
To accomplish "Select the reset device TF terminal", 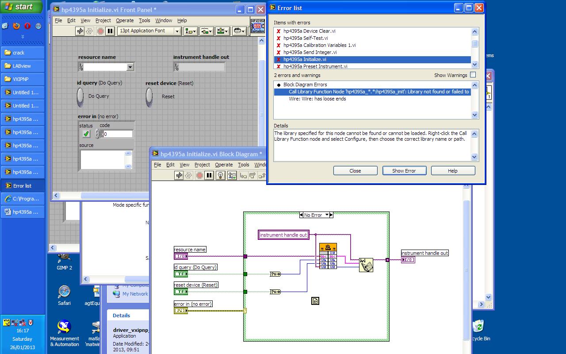I will click(181, 292).
